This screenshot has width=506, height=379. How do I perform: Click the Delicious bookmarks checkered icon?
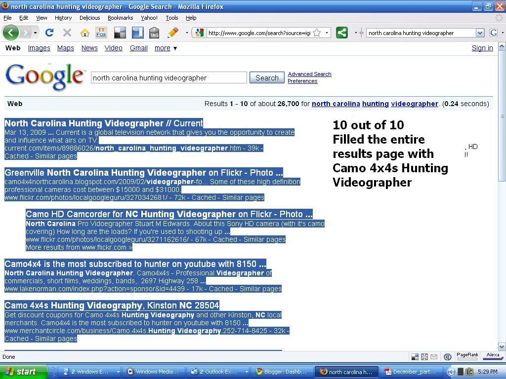pyautogui.click(x=120, y=33)
